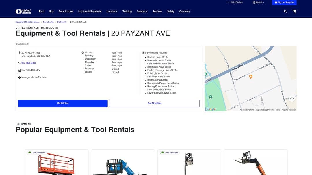312x175 pixels.
Task: Select the orange map marker on Payzant Ave
Action: click(x=250, y=77)
